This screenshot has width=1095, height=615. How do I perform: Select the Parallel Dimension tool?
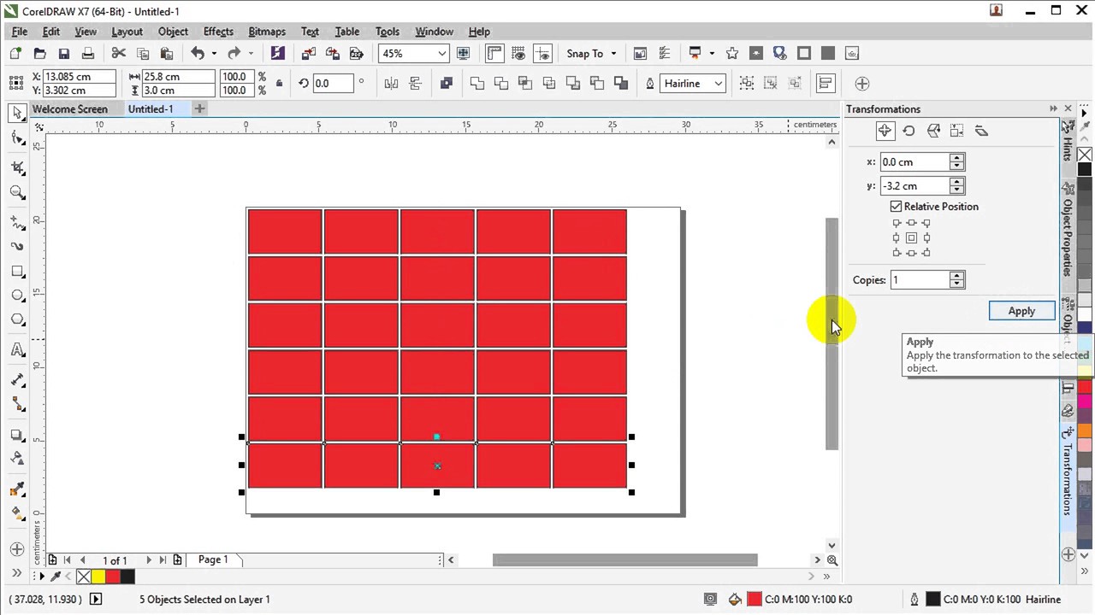pyautogui.click(x=17, y=380)
